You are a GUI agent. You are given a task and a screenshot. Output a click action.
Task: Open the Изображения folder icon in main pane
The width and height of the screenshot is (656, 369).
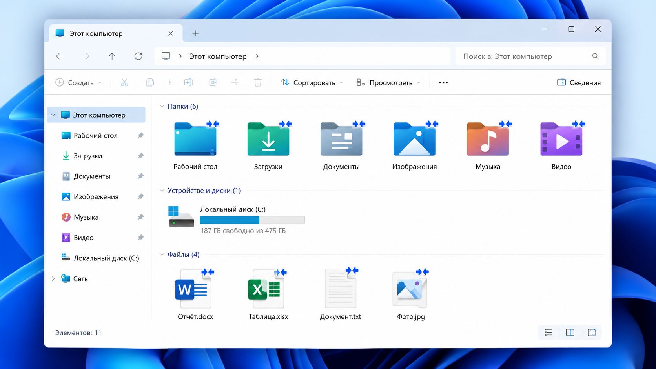coord(415,139)
